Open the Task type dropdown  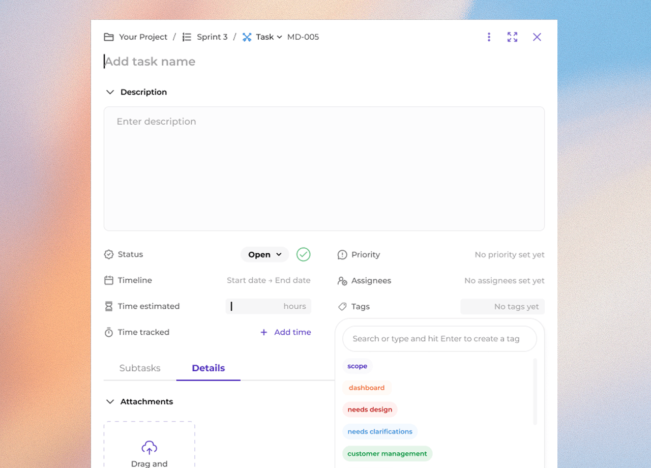269,37
